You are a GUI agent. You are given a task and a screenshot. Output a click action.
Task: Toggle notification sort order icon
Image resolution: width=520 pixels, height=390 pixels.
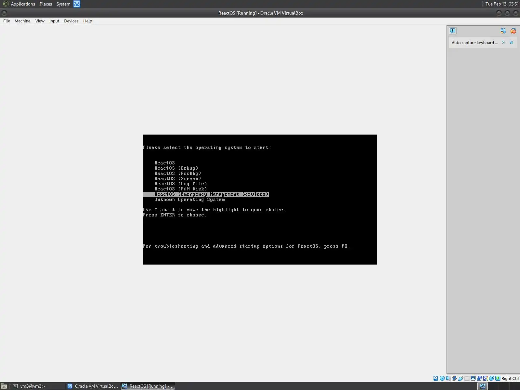pos(503,31)
